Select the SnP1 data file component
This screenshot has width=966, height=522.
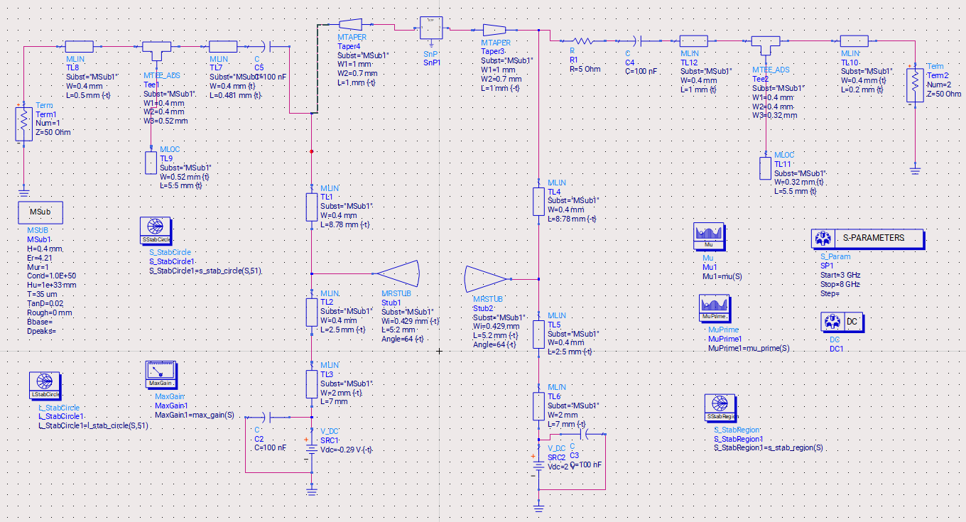point(431,28)
